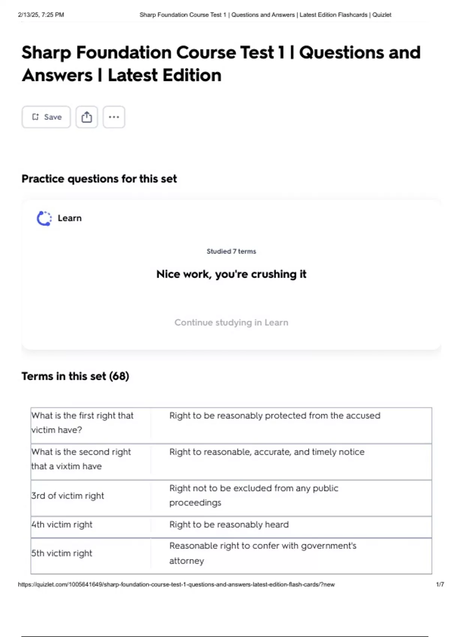The height and width of the screenshot is (637, 450).
Task: Click the "Nice work, you're crushing it" heading
Action: tap(231, 274)
